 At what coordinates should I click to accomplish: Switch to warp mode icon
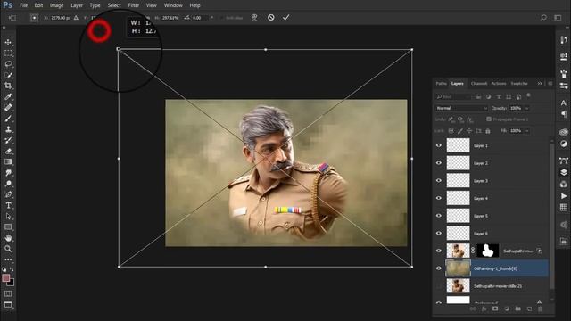[254, 18]
